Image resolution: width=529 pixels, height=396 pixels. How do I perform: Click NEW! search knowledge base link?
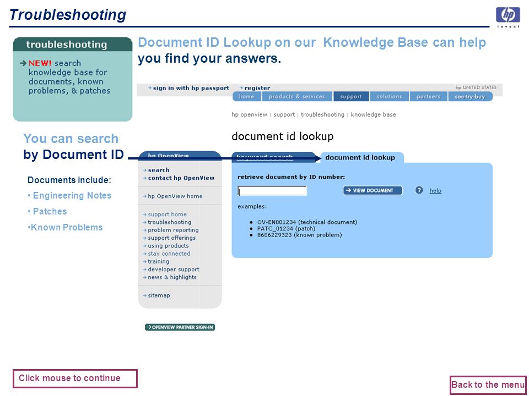click(69, 77)
